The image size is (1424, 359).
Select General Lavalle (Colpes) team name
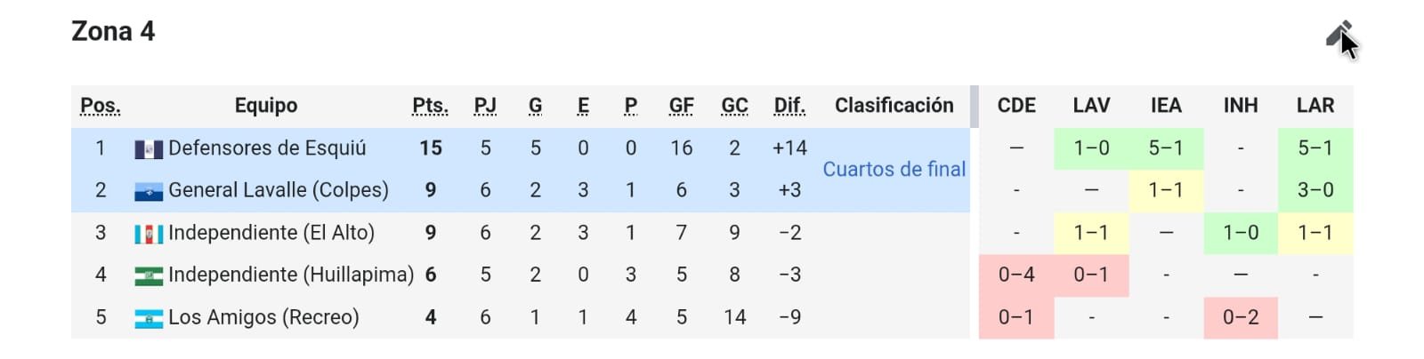click(x=278, y=190)
